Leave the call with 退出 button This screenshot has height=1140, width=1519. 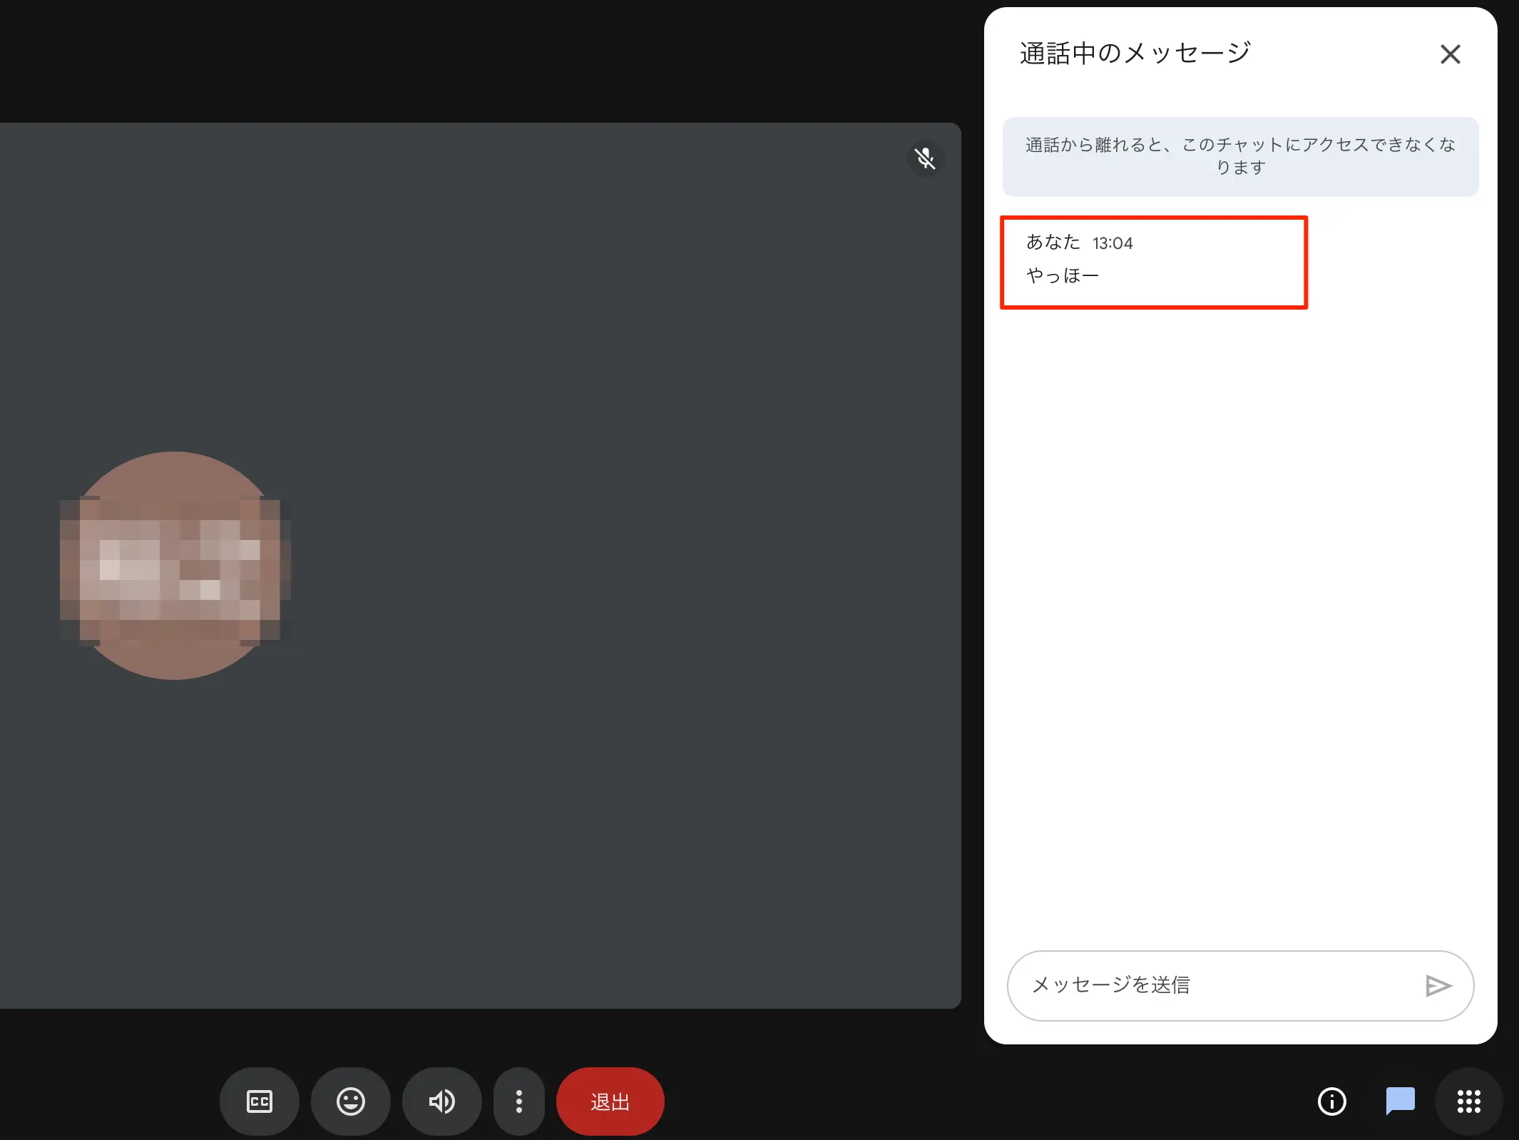tap(610, 1101)
